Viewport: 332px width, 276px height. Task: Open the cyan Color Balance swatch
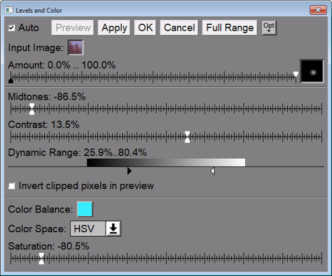click(x=85, y=209)
